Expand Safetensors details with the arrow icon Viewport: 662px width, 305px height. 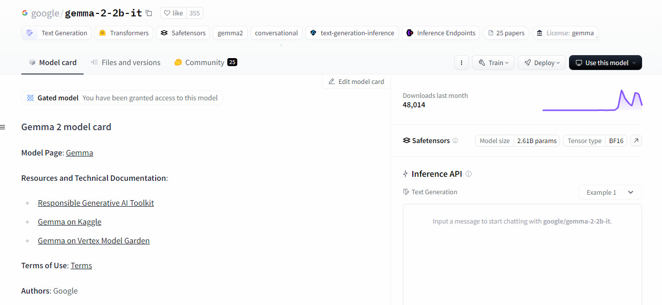(x=636, y=141)
